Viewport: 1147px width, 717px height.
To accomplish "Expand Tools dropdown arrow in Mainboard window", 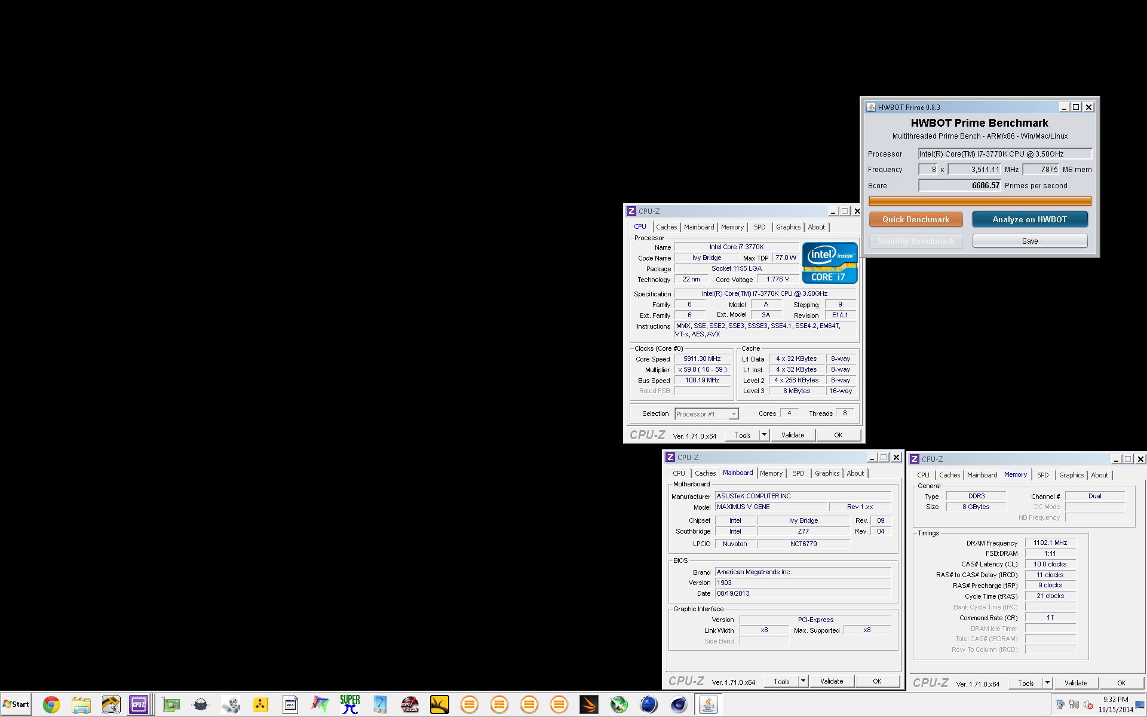I will point(803,681).
